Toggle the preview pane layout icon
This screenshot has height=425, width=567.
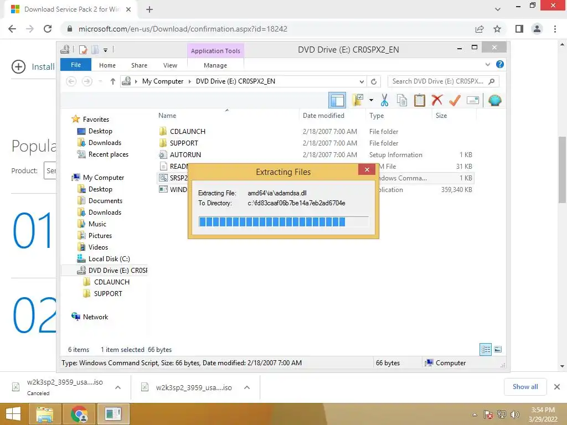tap(337, 100)
